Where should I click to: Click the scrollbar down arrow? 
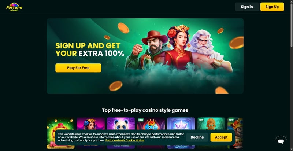coord(292,150)
